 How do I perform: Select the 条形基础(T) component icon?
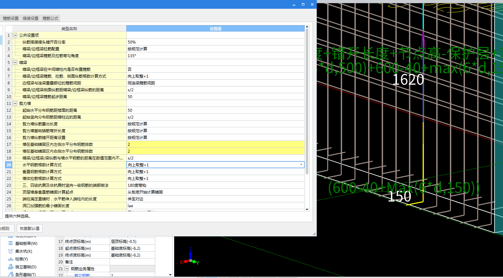point(10,274)
